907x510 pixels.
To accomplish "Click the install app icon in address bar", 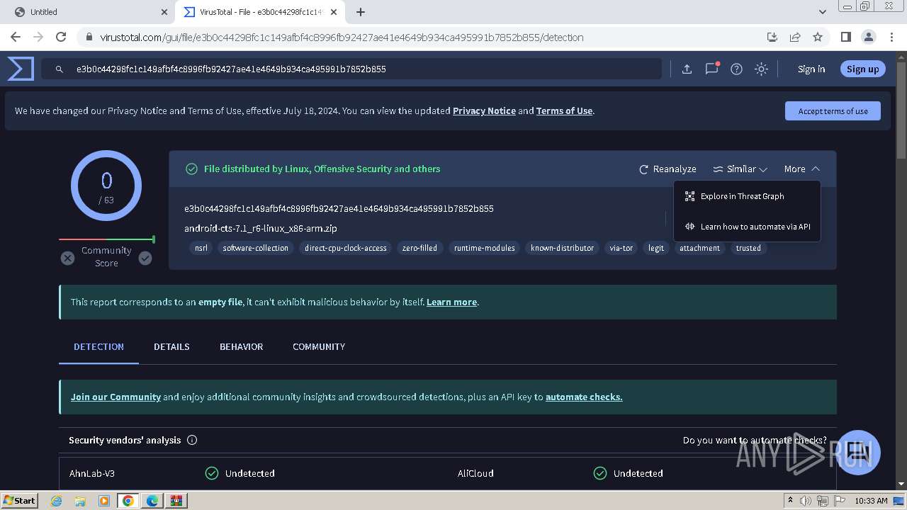I will click(x=772, y=37).
